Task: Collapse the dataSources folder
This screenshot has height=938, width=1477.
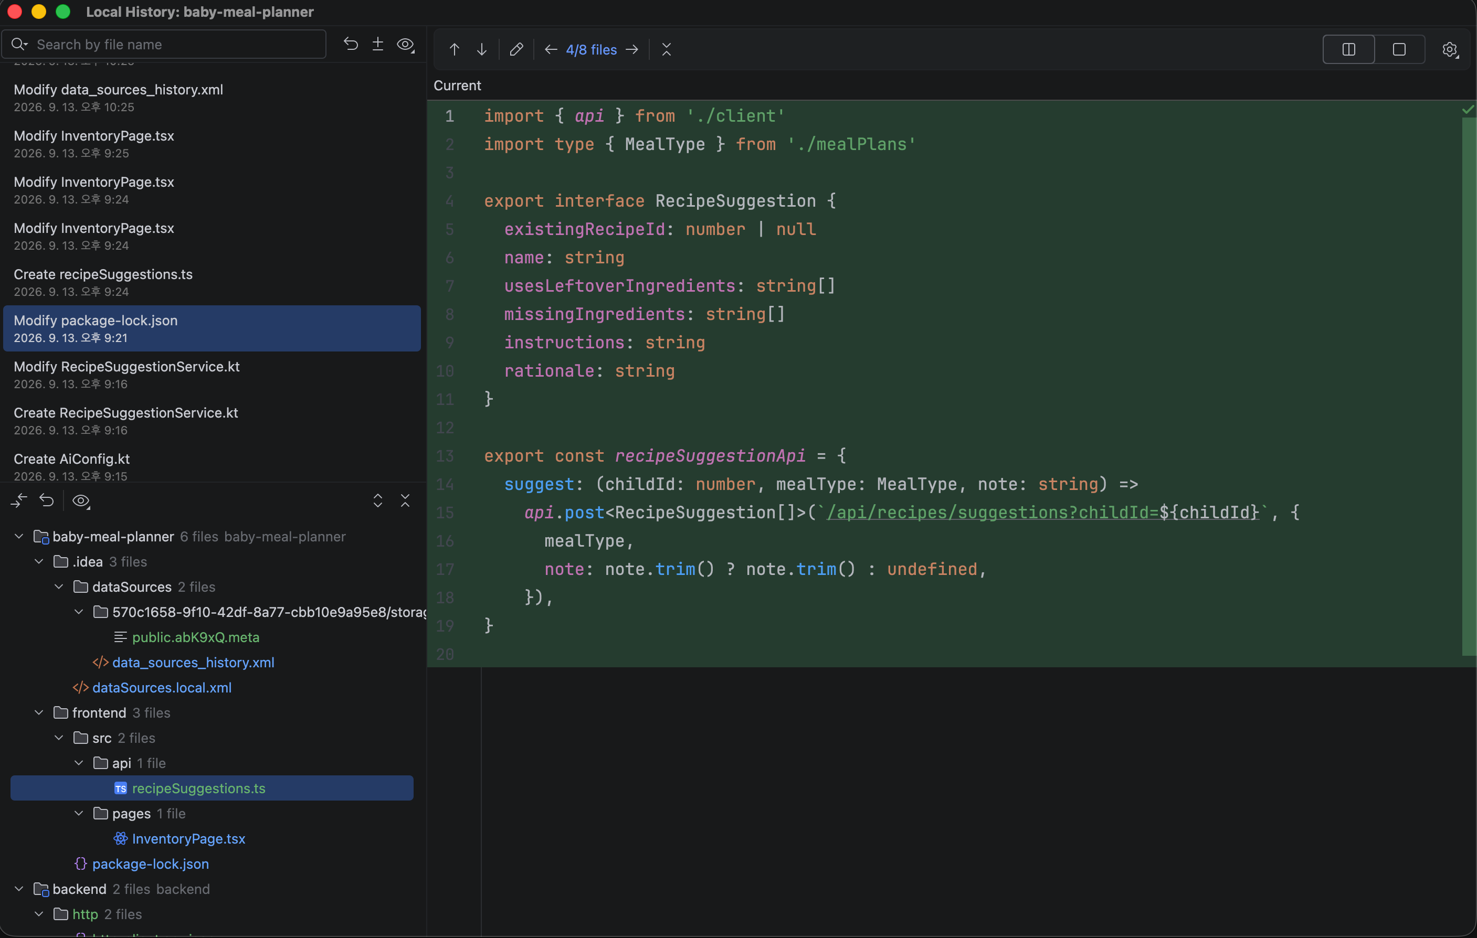Action: coord(59,587)
